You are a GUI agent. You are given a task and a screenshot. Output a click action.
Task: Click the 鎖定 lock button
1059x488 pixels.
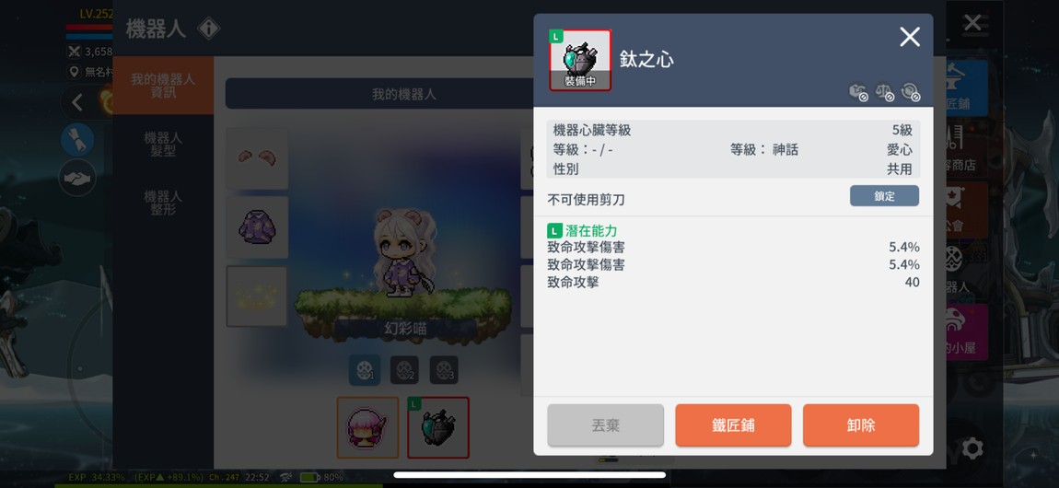click(884, 196)
